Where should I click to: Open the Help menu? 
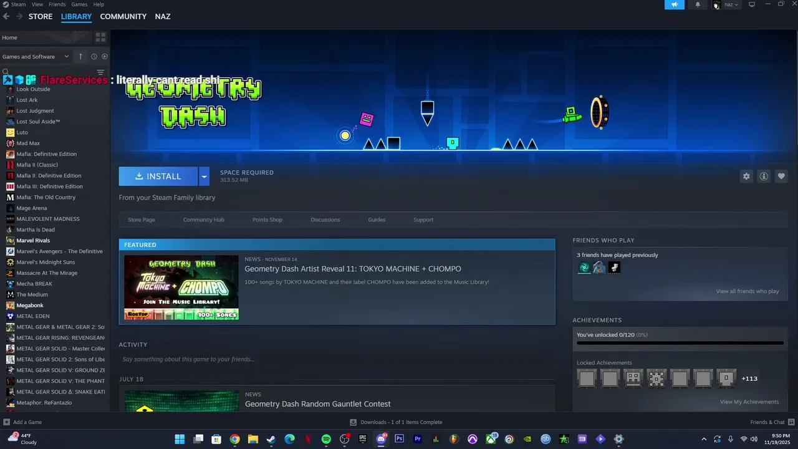[x=99, y=4]
